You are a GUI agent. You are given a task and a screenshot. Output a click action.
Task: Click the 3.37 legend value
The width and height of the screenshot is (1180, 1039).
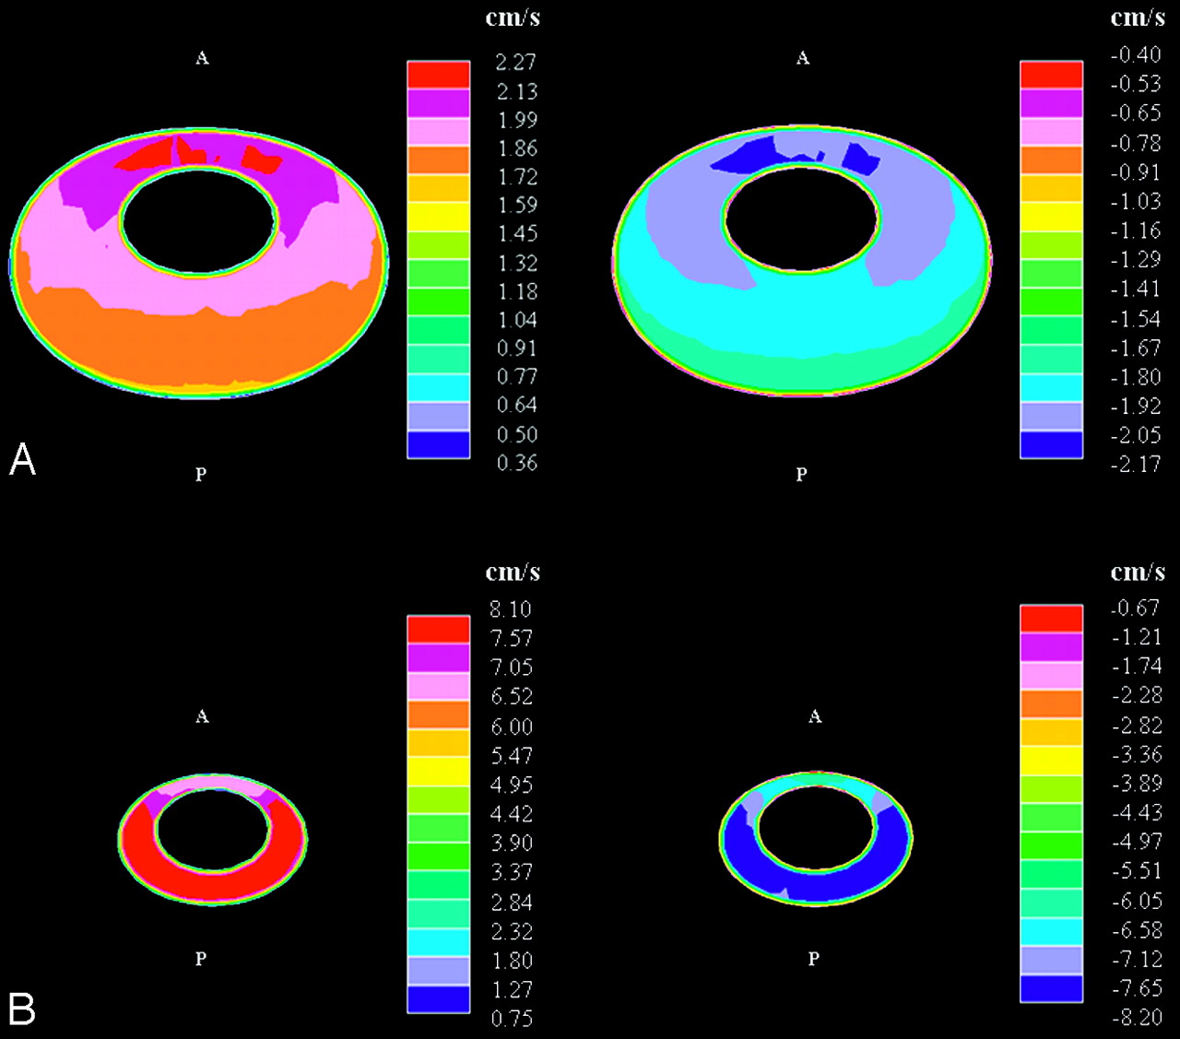[512, 872]
